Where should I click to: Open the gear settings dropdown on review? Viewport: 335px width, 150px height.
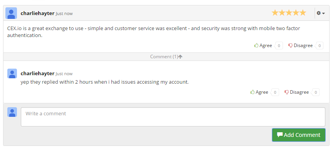tap(320, 13)
